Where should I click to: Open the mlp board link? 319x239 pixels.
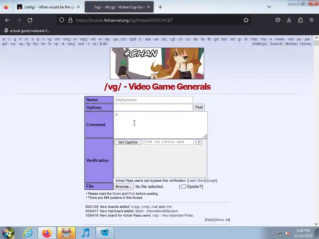254,39
